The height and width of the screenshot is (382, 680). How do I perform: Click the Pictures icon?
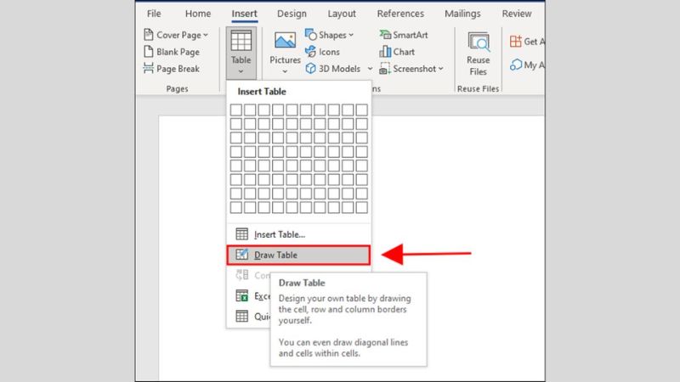(x=285, y=41)
